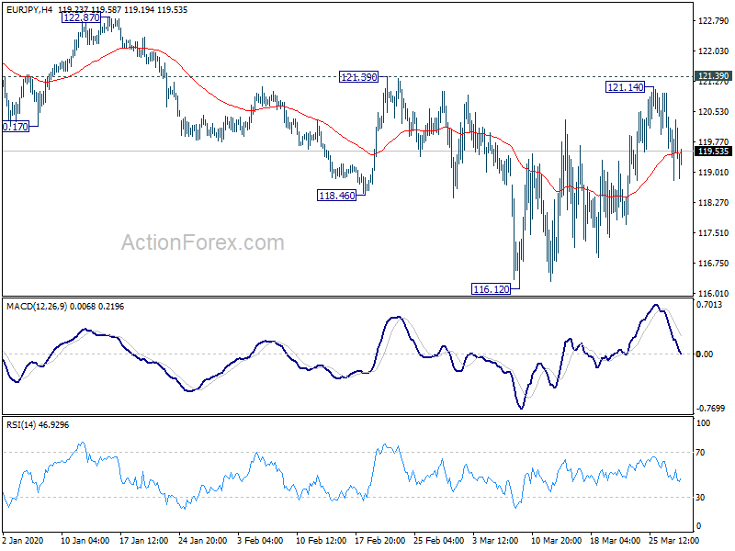Click the 17 Feb 20:00 date label
This screenshot has width=735, height=551.
(x=380, y=540)
